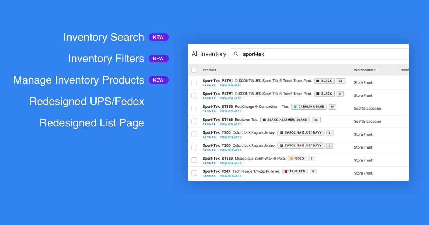This screenshot has width=429, height=225.
Task: Check the F247 Tech Fleece row checkbox
Action: click(x=194, y=173)
